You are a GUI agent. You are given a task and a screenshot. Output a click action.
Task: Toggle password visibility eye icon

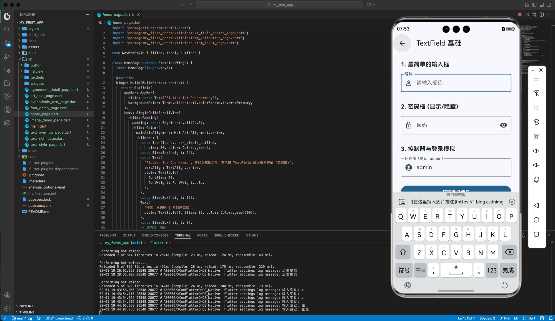coord(503,125)
